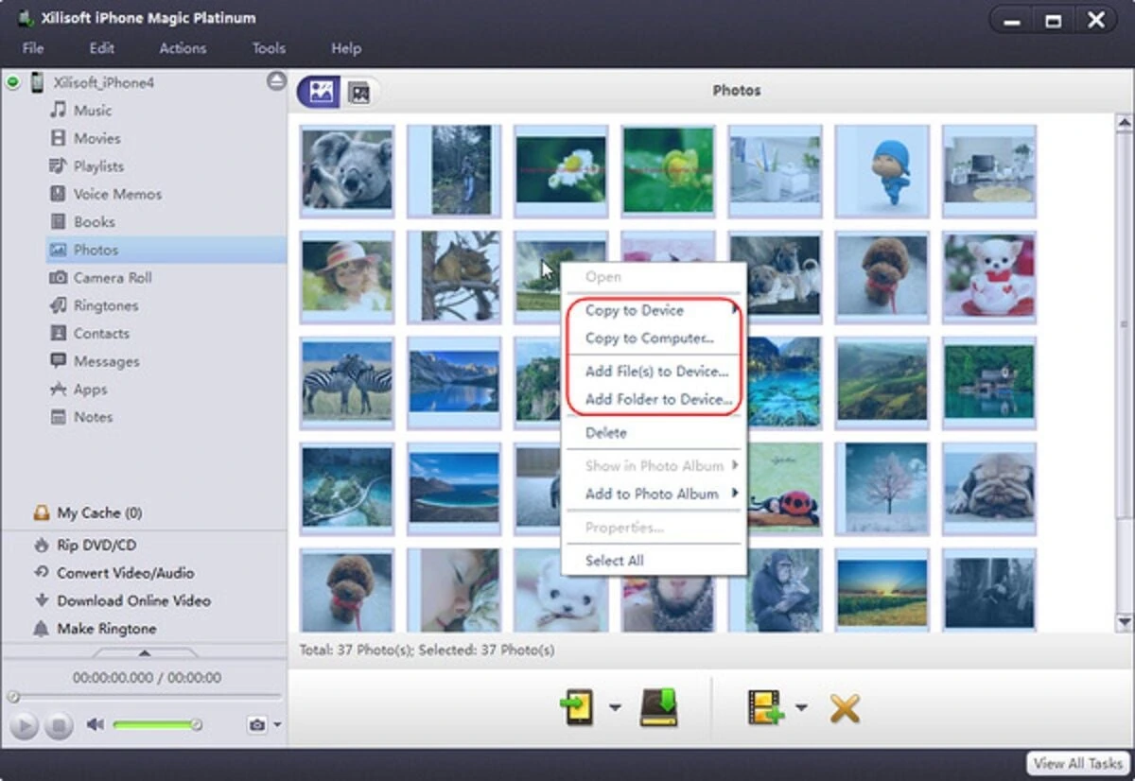Switch to the album view mode
Screen dimensions: 1135x781
click(x=358, y=92)
